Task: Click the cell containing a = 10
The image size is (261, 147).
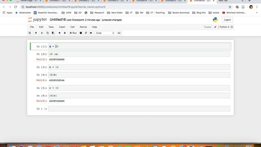Action: [x=139, y=46]
